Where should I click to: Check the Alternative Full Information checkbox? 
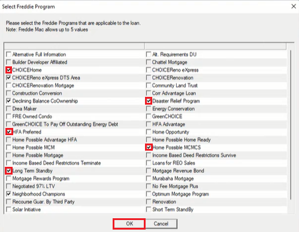pyautogui.click(x=8, y=54)
